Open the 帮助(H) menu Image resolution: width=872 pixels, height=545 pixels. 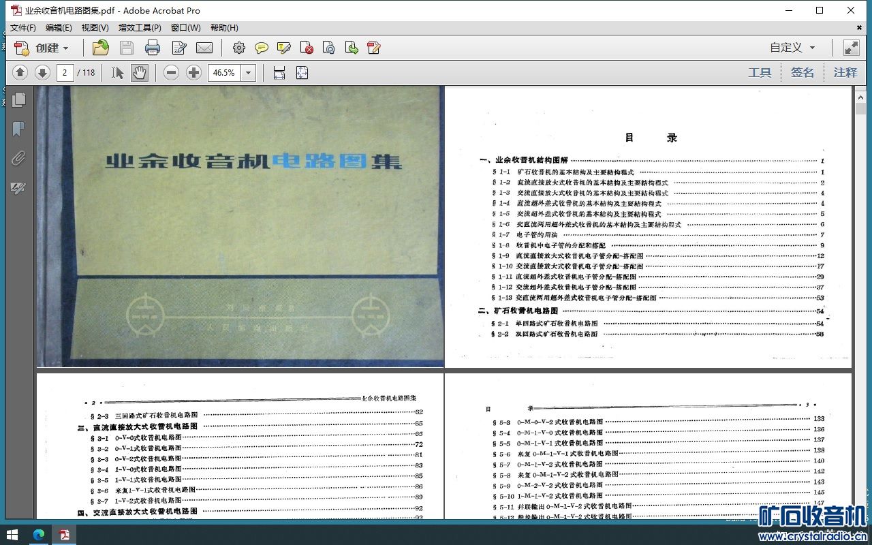[224, 28]
